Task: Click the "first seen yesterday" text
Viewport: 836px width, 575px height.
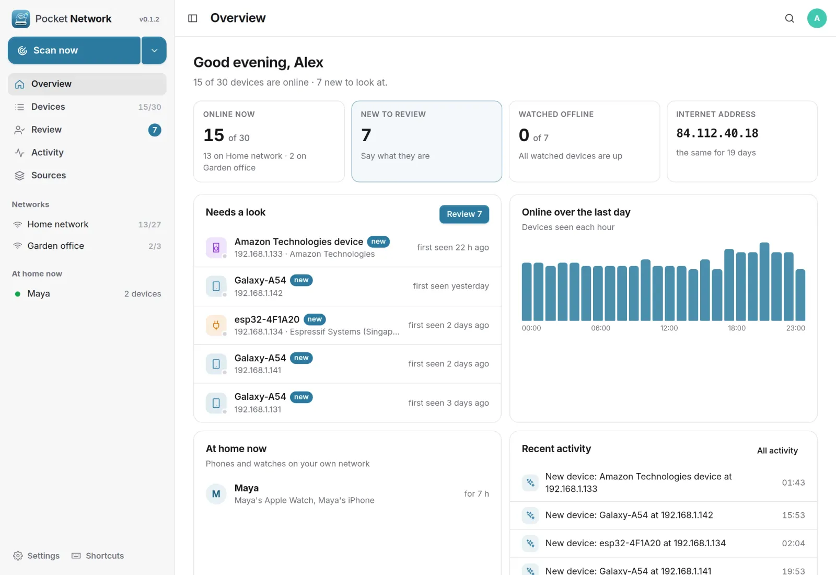Action: pyautogui.click(x=451, y=286)
